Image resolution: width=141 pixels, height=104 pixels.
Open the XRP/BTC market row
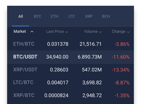[70, 96]
